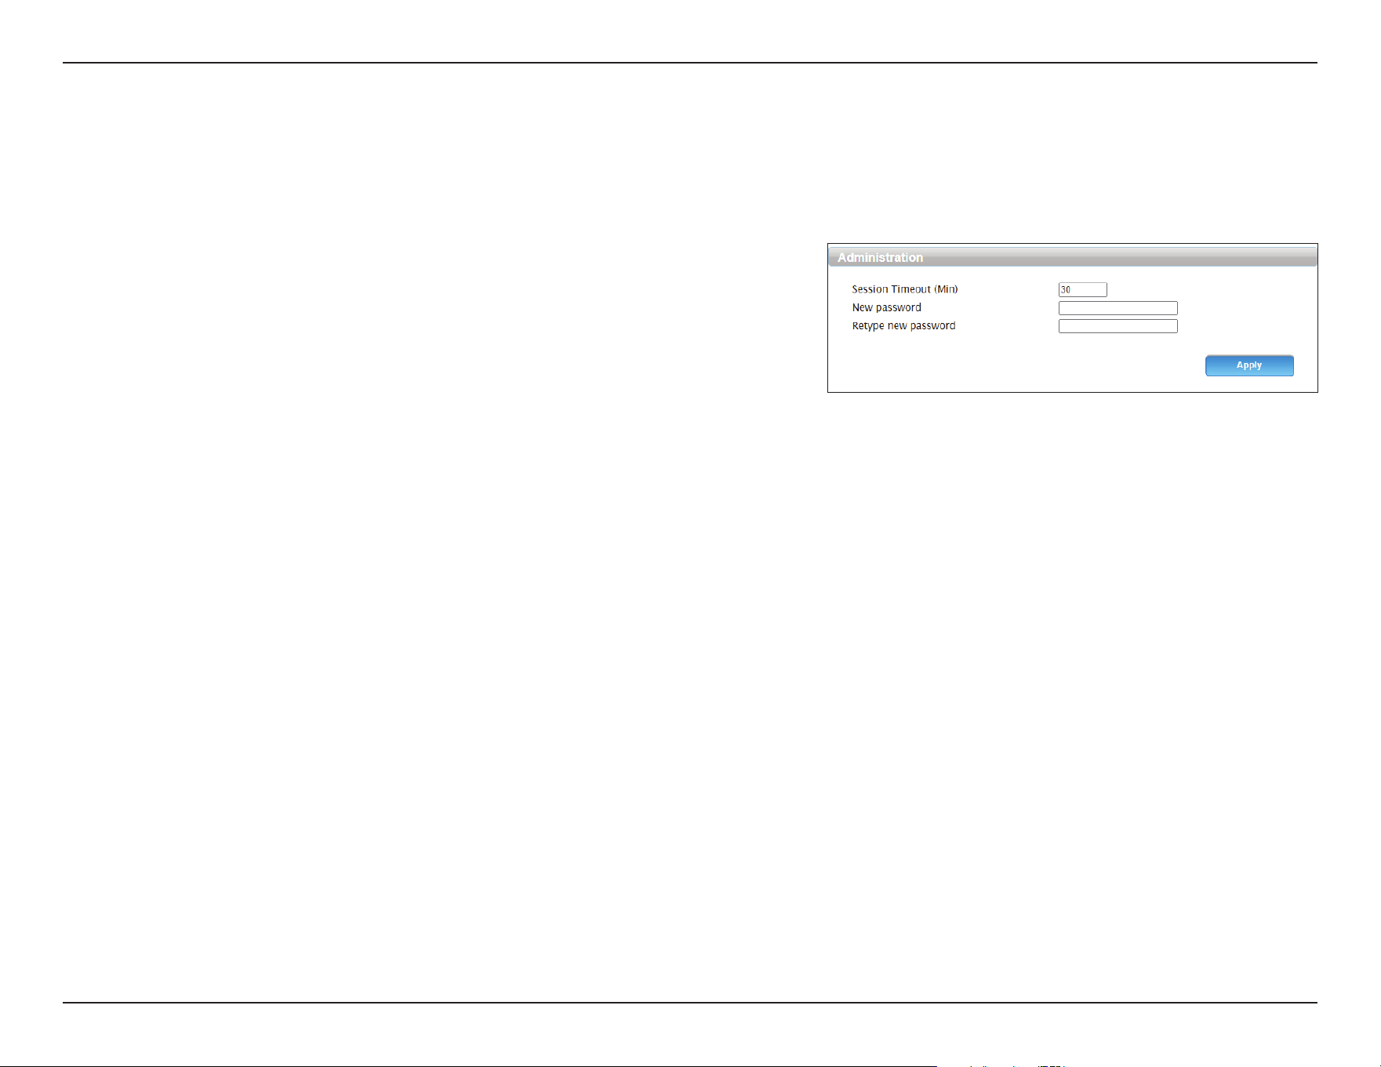This screenshot has width=1381, height=1067.
Task: Activate the empty field beside Retype new password
Action: coord(1118,326)
